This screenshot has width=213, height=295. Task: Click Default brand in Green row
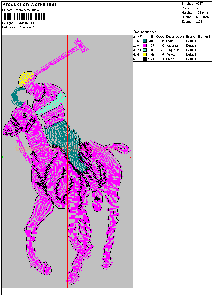click(191, 59)
